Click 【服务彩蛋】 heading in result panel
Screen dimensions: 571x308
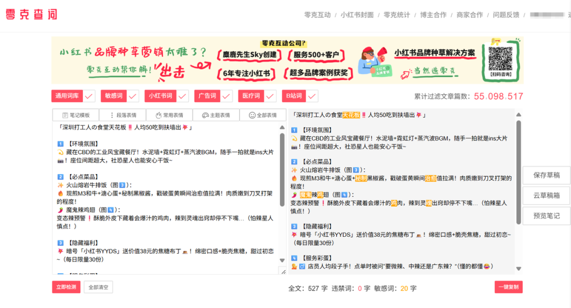click(x=317, y=258)
